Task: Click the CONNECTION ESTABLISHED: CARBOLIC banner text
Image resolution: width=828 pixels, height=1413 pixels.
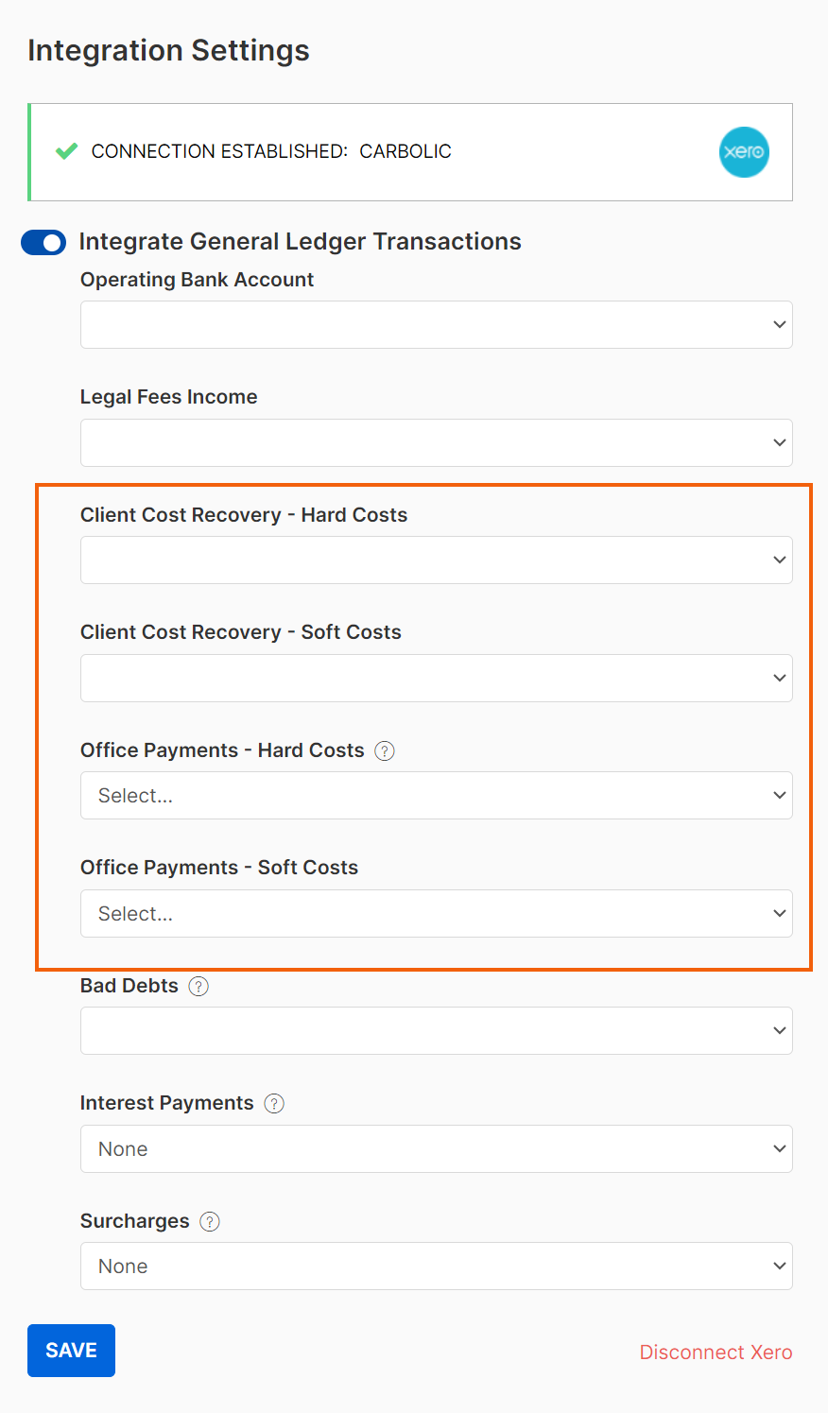Action: tap(271, 151)
